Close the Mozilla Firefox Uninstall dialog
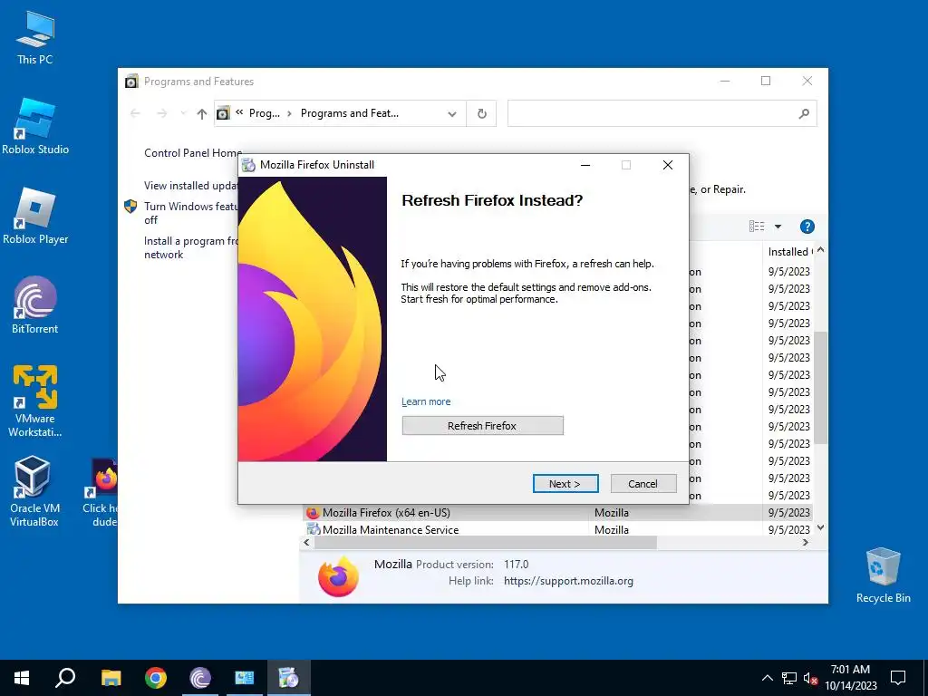 click(668, 165)
